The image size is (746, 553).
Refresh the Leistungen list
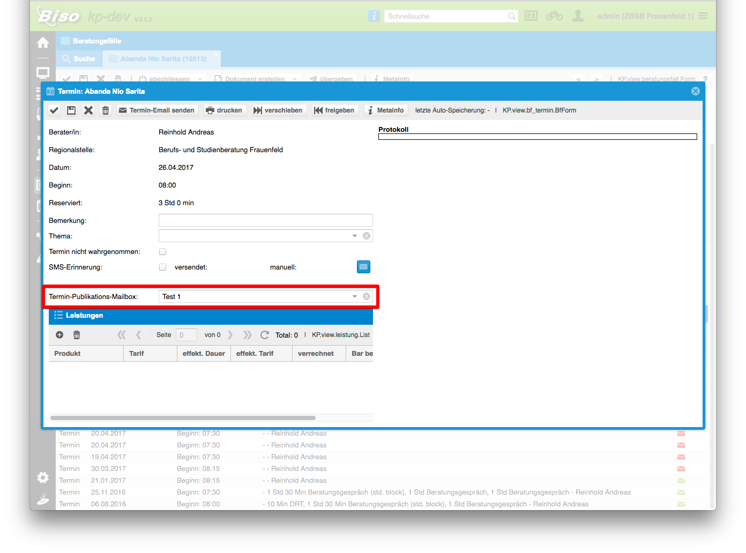pyautogui.click(x=265, y=335)
